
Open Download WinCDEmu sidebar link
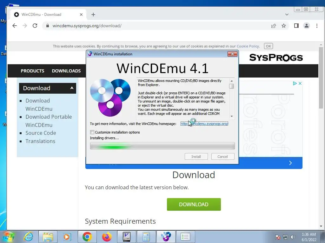tap(39, 105)
